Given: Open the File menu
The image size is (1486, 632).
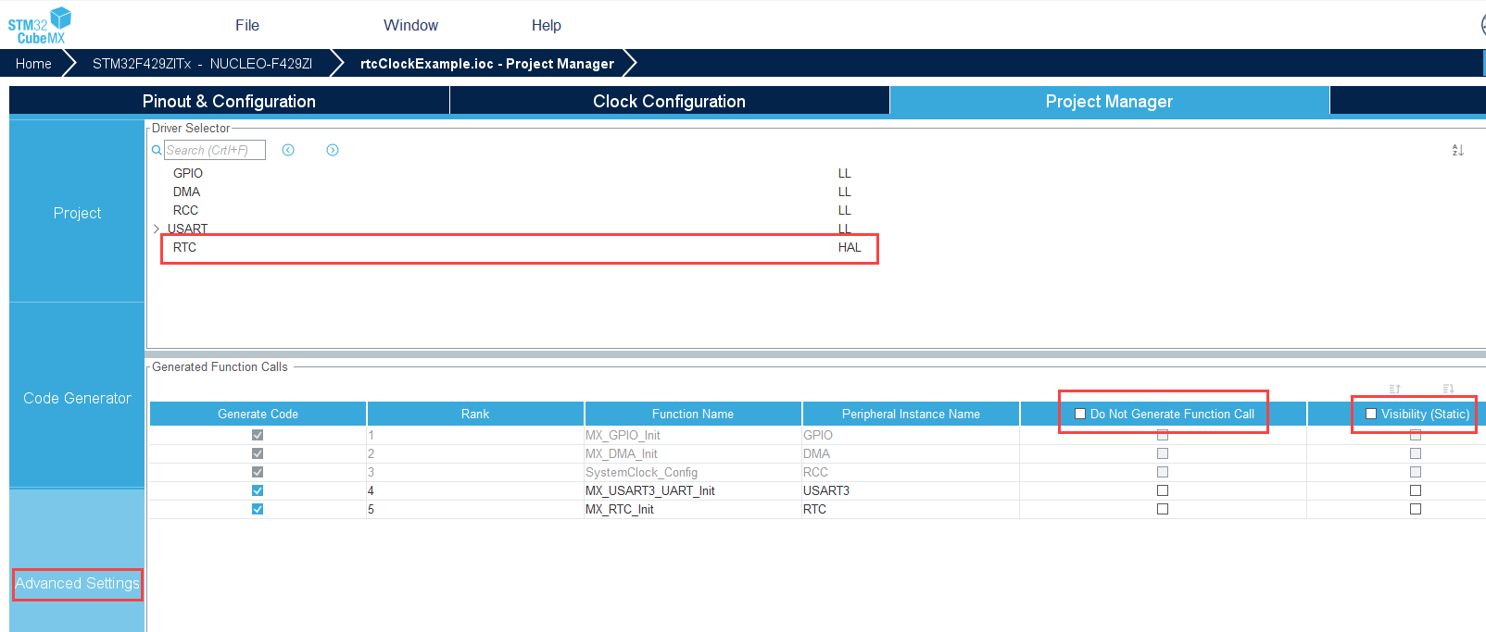Looking at the screenshot, I should click(247, 25).
